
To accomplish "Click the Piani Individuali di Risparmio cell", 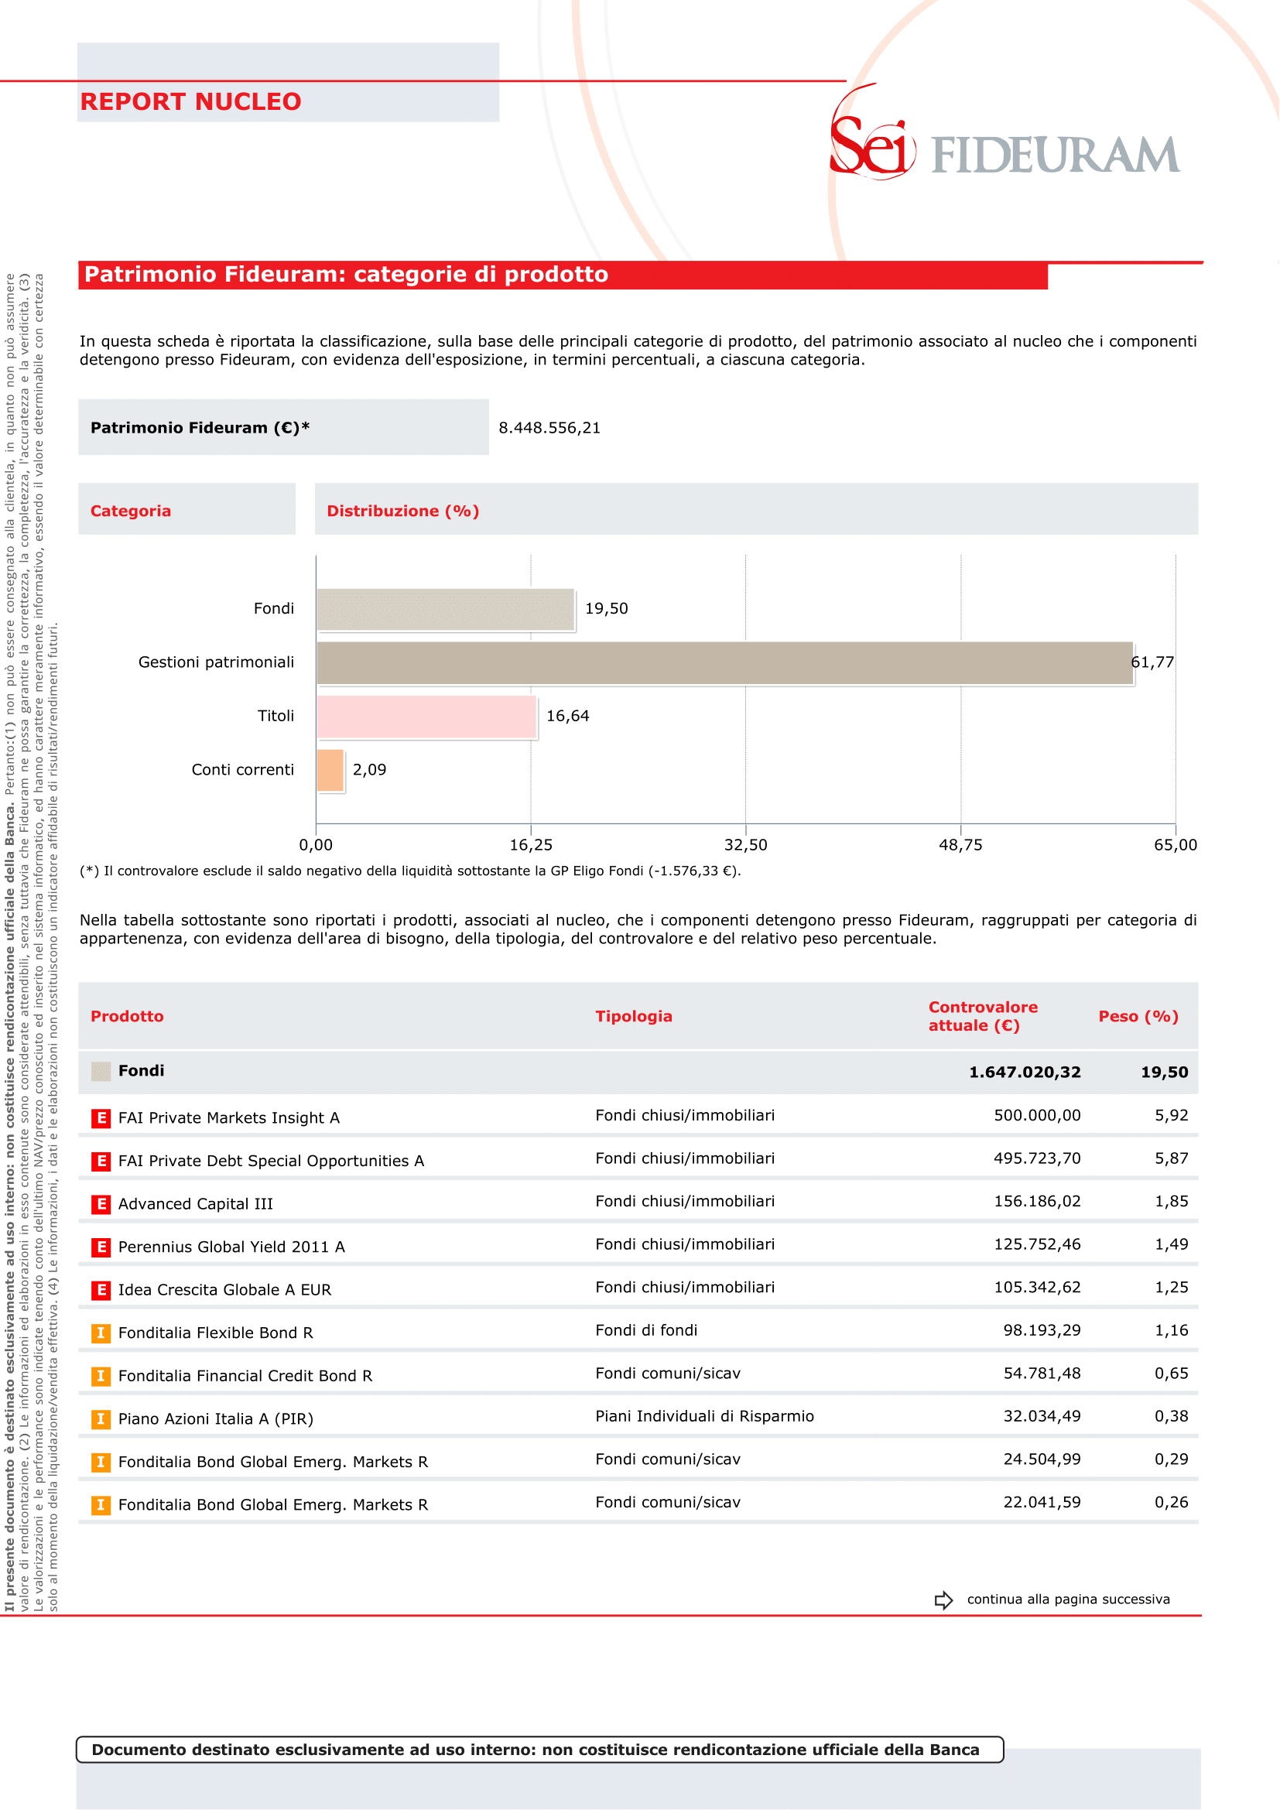I will (x=705, y=1417).
